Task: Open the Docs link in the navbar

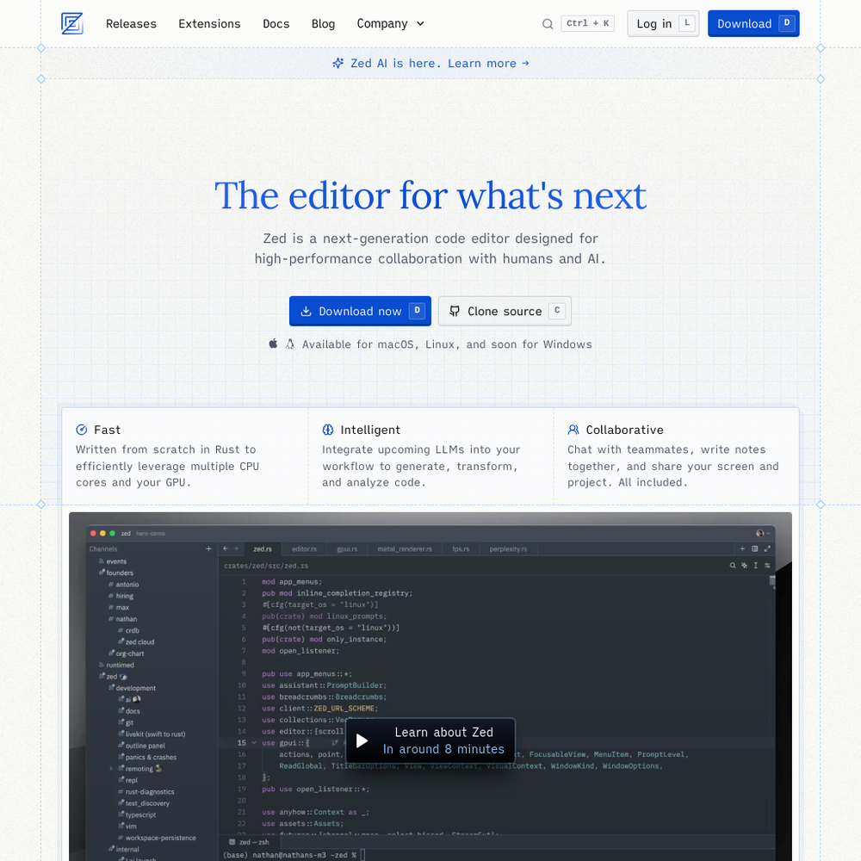Action: [276, 23]
